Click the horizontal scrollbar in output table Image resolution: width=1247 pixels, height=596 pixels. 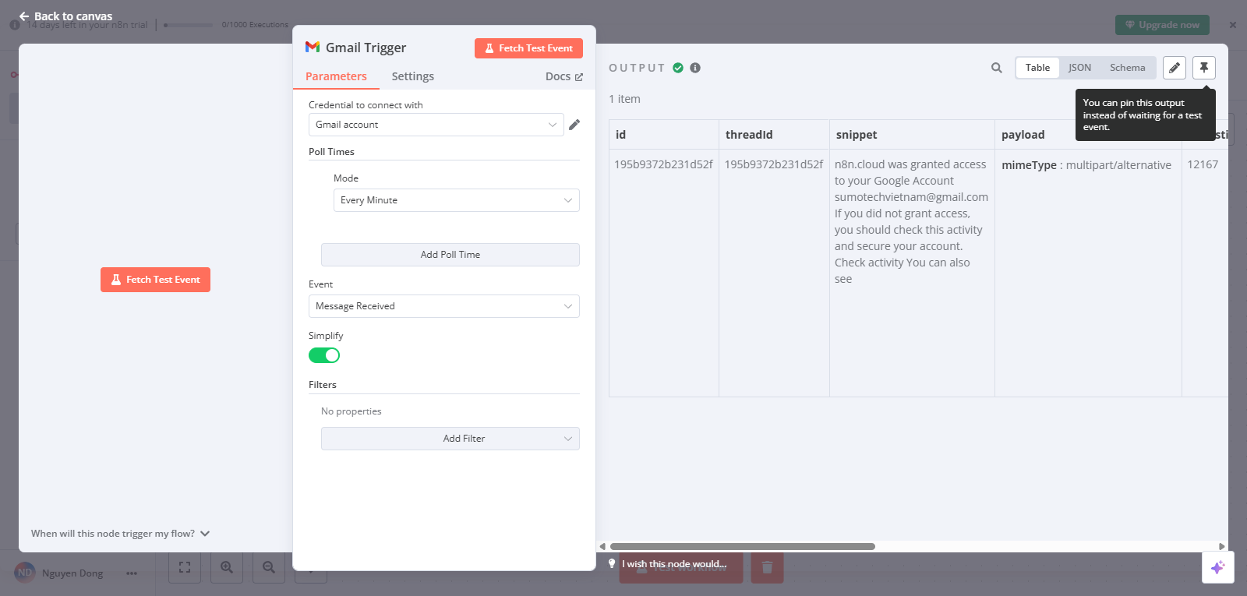[742, 546]
